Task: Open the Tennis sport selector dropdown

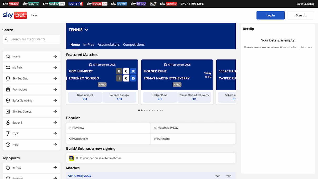Action: pyautogui.click(x=78, y=30)
